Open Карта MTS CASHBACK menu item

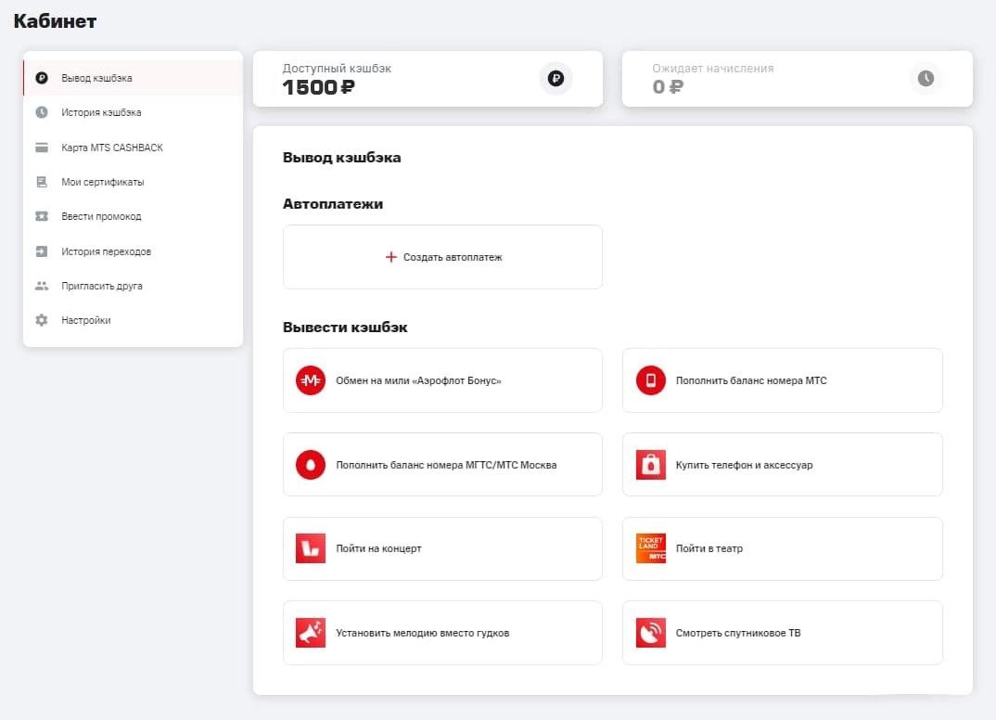133,148
